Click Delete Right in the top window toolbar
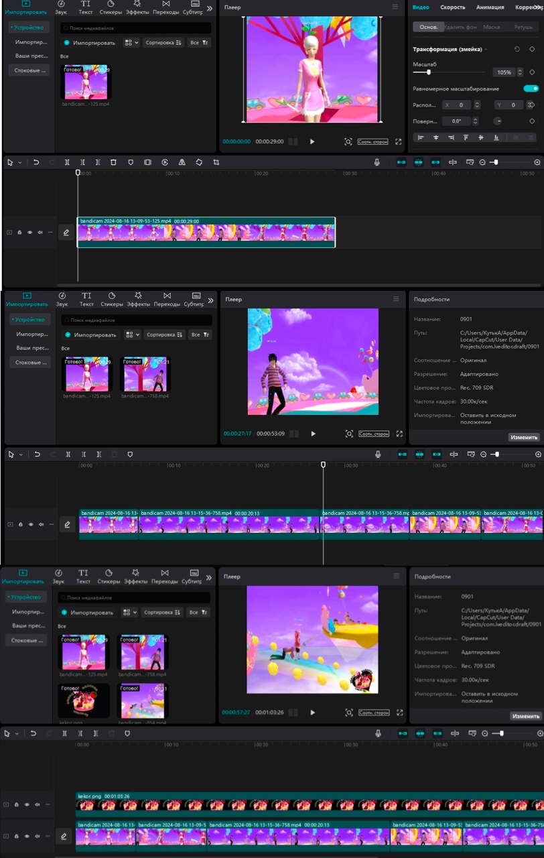The image size is (544, 858). point(98,162)
